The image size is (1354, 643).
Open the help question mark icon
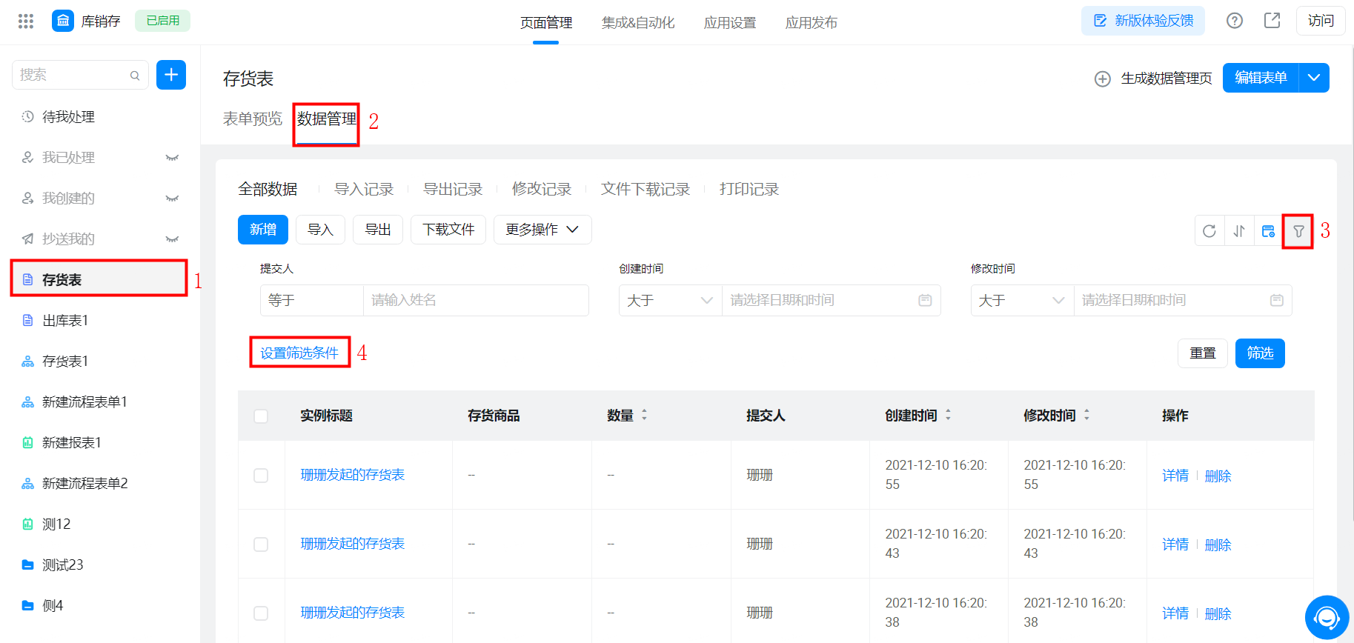click(x=1235, y=21)
